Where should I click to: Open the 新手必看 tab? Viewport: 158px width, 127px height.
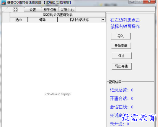pyautogui.click(x=50, y=10)
